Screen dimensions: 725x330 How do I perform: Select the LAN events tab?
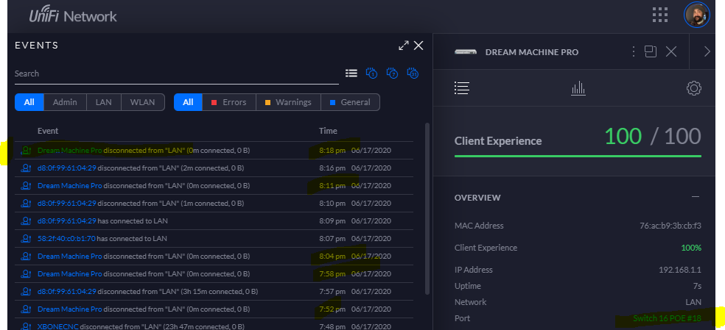click(104, 102)
